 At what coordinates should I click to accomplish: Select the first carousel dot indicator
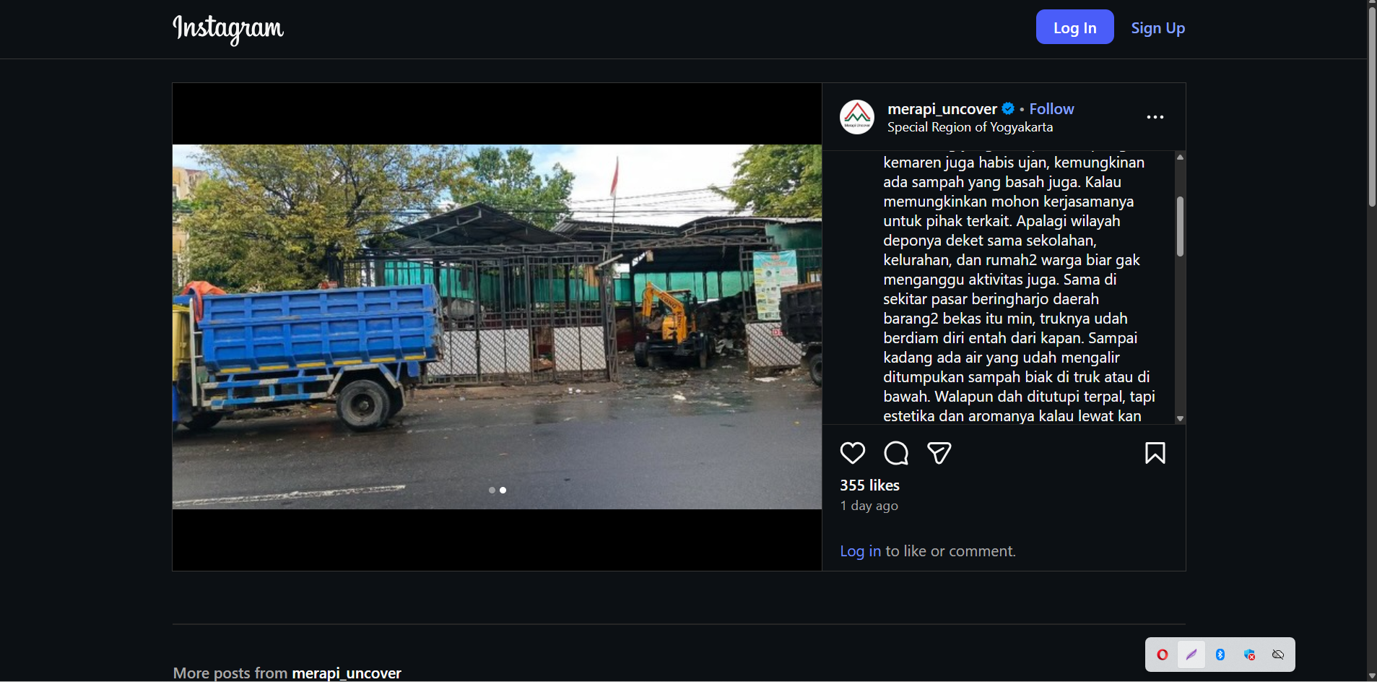[x=492, y=490]
